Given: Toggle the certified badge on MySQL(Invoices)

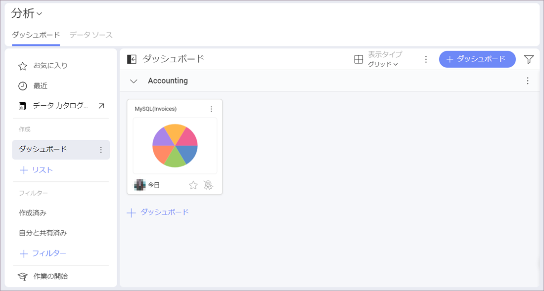Looking at the screenshot, I should (208, 185).
